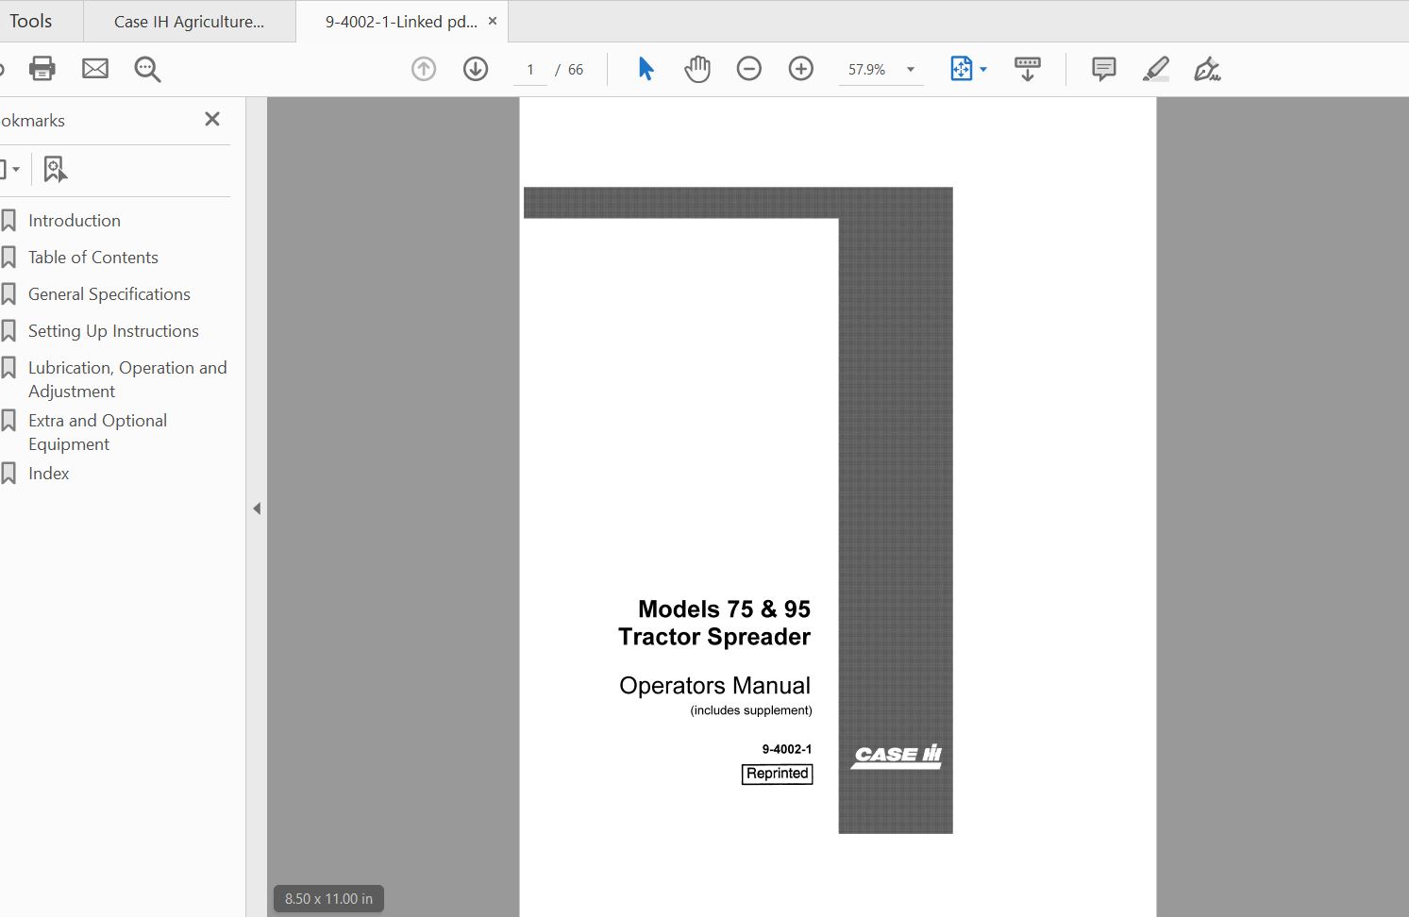The height and width of the screenshot is (917, 1409).
Task: Click bookmark icon beside Introduction
Action: point(8,221)
